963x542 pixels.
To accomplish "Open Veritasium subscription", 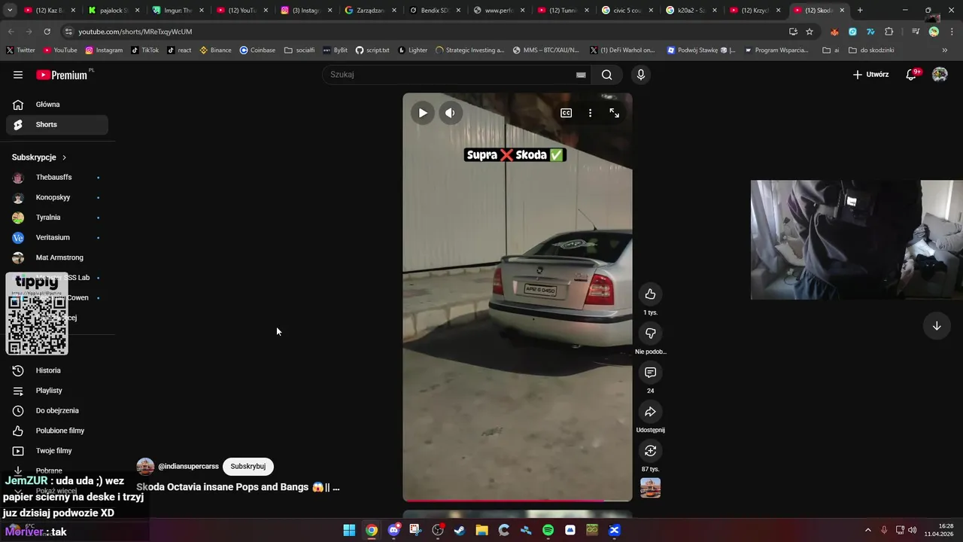I will [57, 237].
